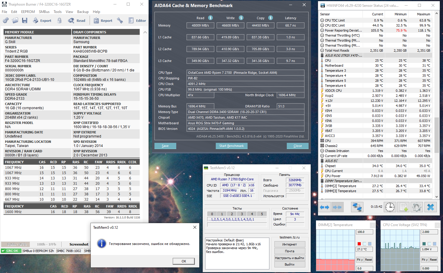Click the Screenshot tab at Thaiphoon Burner bottom
This screenshot has height=273, width=443.
pyautogui.click(x=79, y=244)
